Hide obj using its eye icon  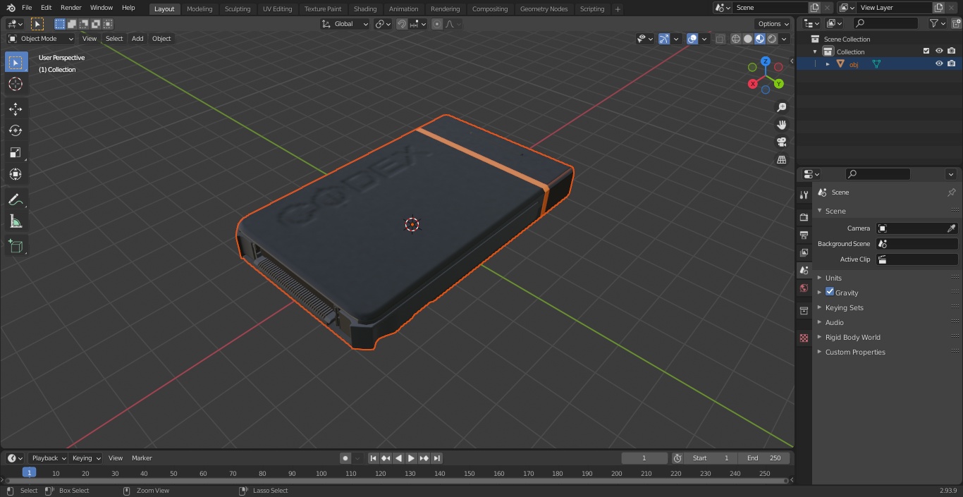[x=939, y=63]
